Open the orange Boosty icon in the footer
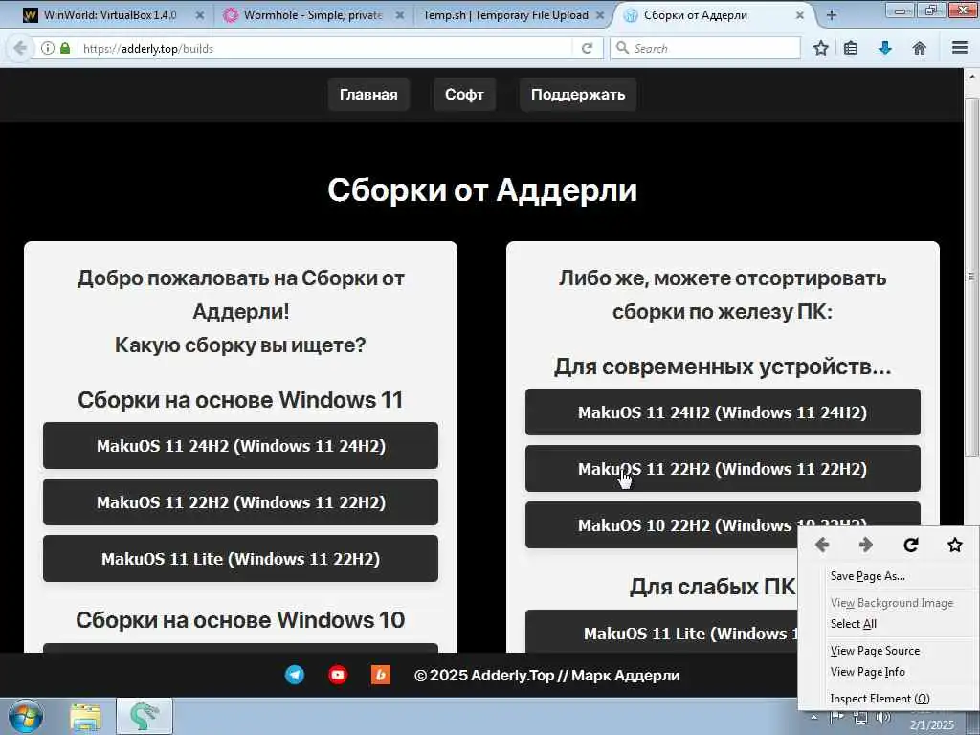This screenshot has height=735, width=980. click(381, 675)
